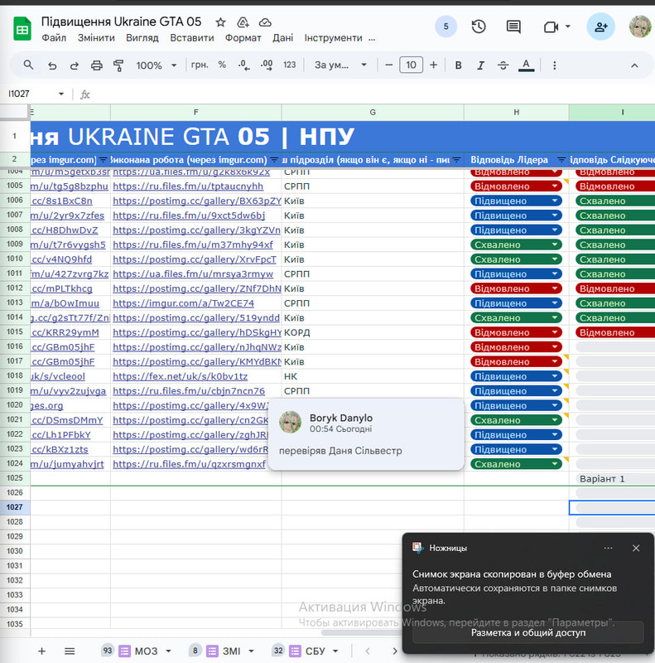Select column G header
655x663 pixels.
click(x=373, y=113)
